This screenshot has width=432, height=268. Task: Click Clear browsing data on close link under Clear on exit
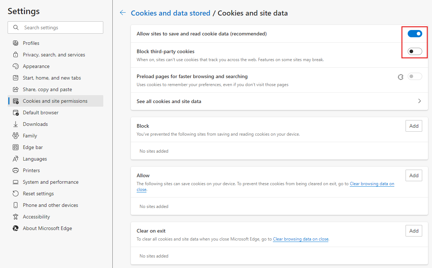[300, 239]
